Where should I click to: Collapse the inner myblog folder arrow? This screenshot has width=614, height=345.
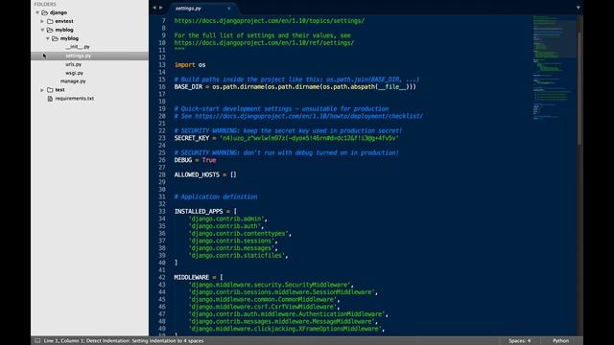tap(48, 38)
